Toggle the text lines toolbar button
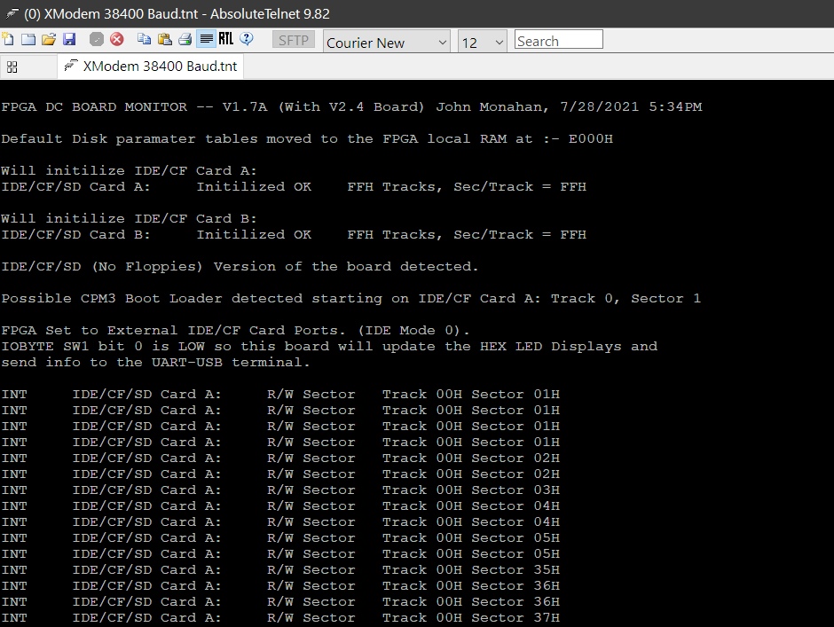834x627 pixels. [x=206, y=39]
